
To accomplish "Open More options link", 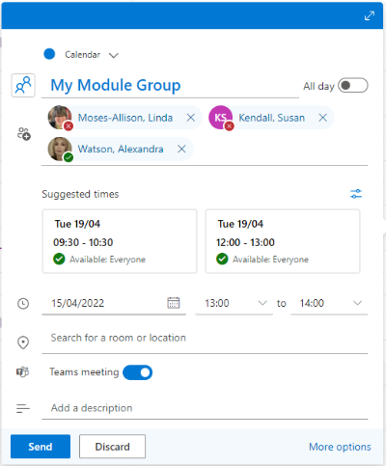I will (340, 447).
